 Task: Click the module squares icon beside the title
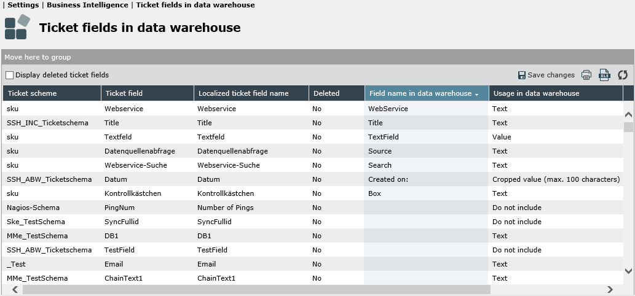[17, 27]
